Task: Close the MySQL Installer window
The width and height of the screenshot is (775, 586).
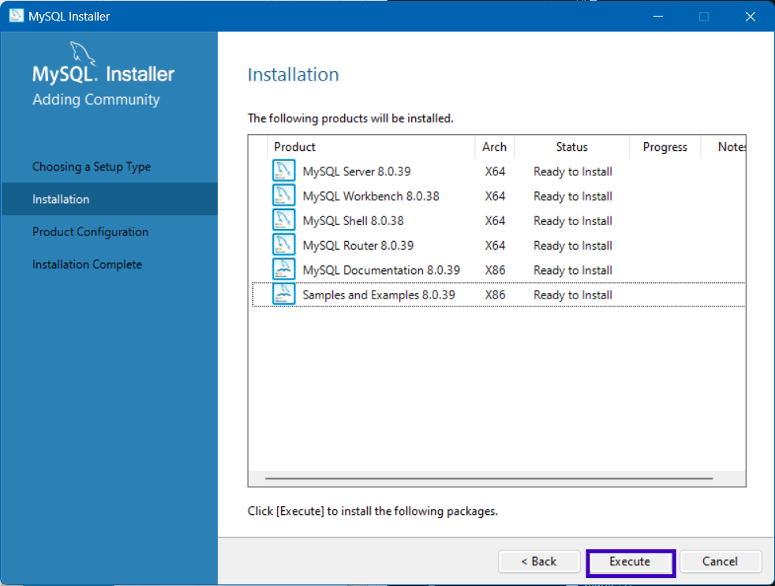Action: tap(750, 17)
